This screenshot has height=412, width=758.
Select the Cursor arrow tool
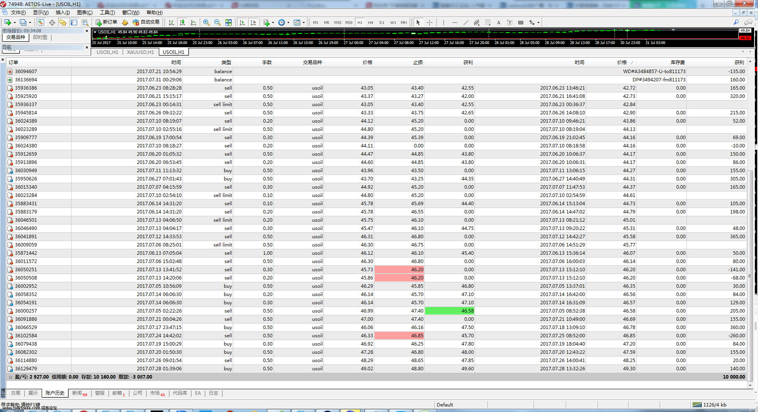click(x=418, y=22)
